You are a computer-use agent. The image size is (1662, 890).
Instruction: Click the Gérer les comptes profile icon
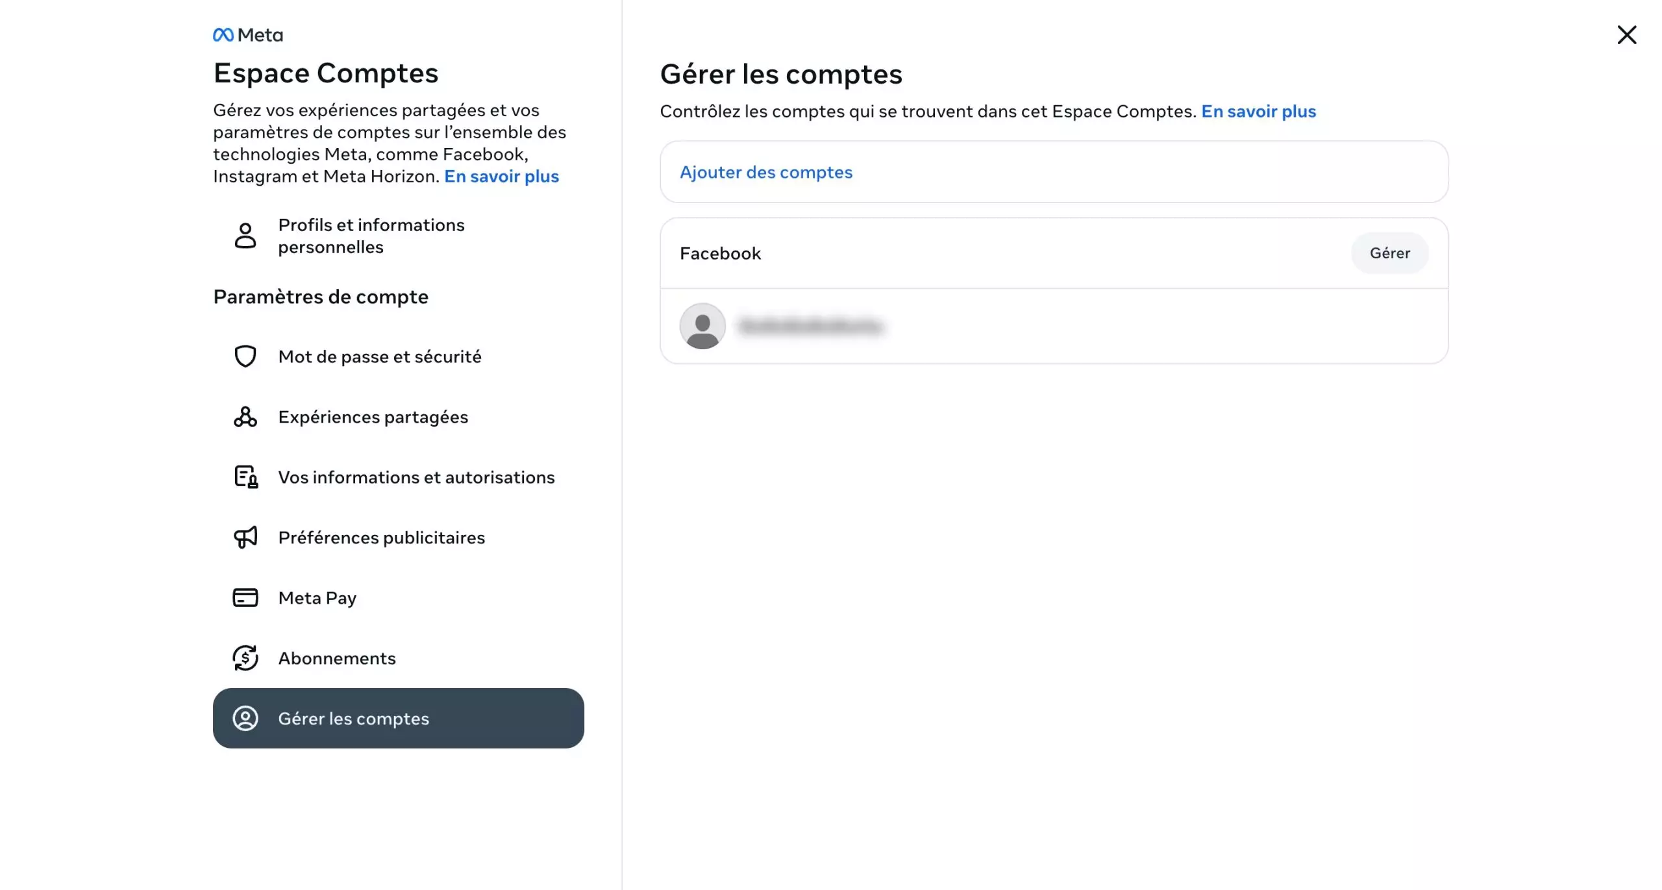click(x=245, y=719)
